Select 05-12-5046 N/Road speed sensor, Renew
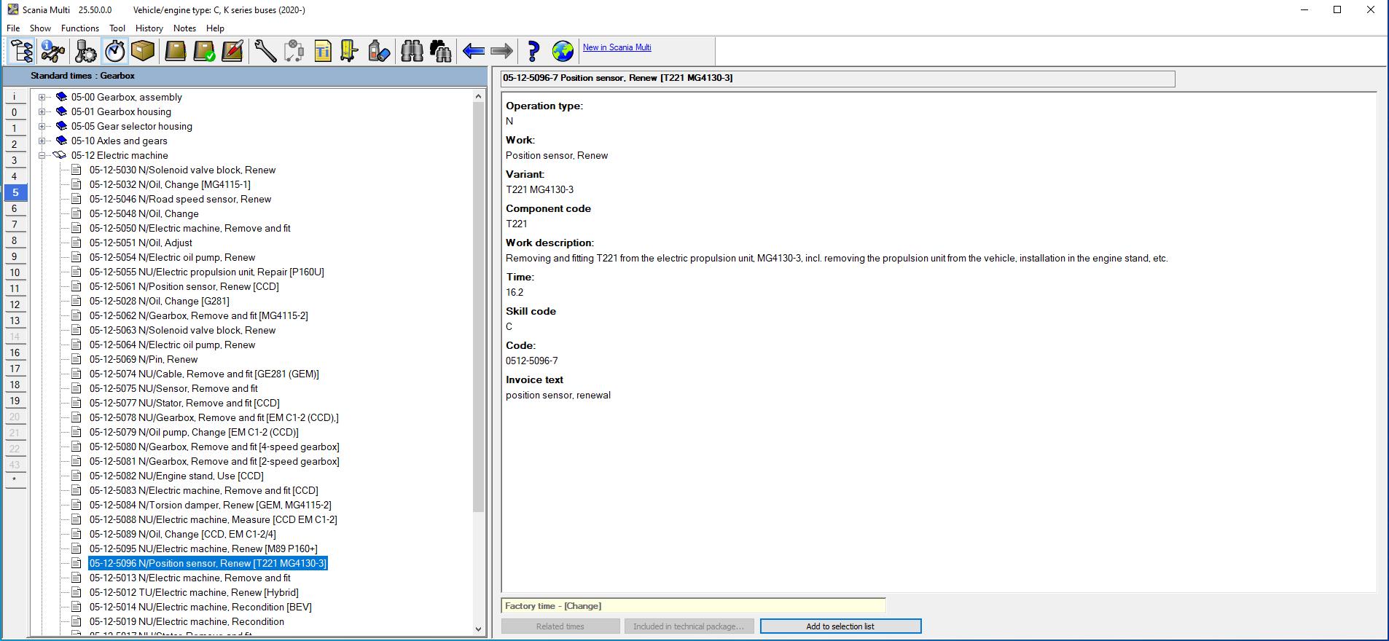The image size is (1389, 641). click(x=180, y=199)
